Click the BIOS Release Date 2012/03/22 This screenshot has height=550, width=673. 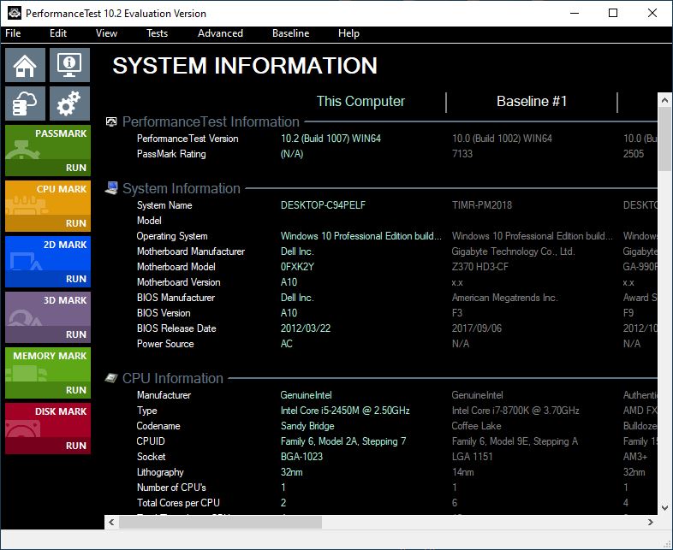point(306,328)
